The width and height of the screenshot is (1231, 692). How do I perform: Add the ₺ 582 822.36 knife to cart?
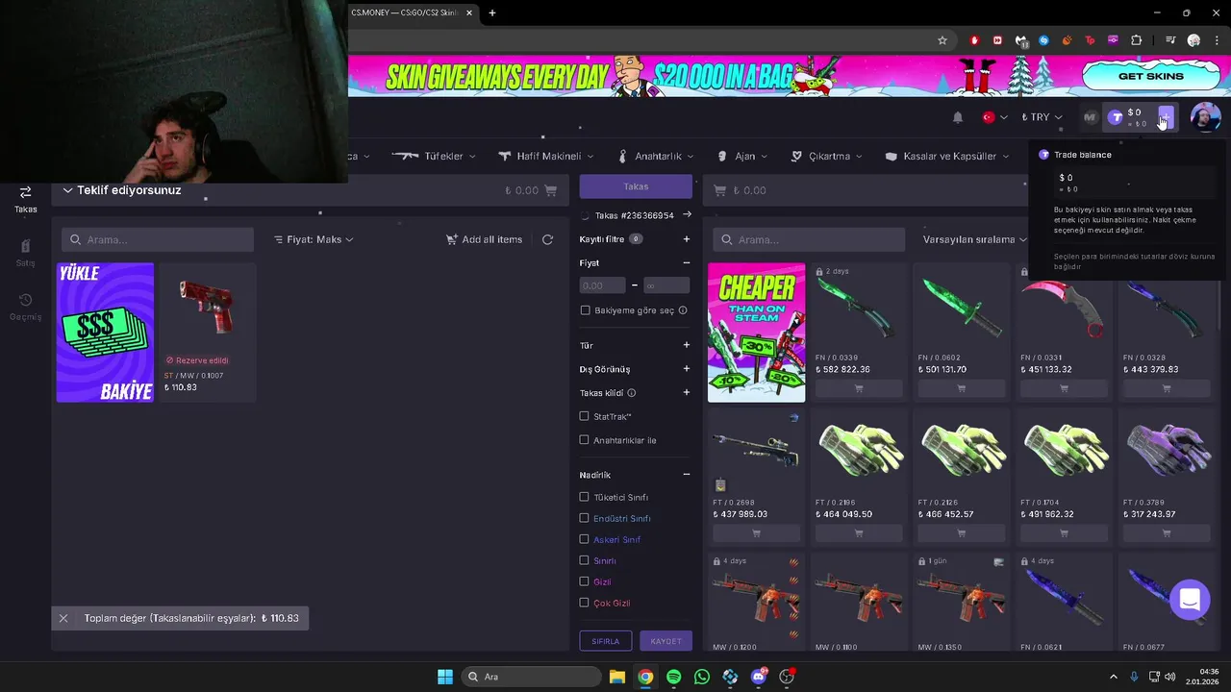point(859,388)
